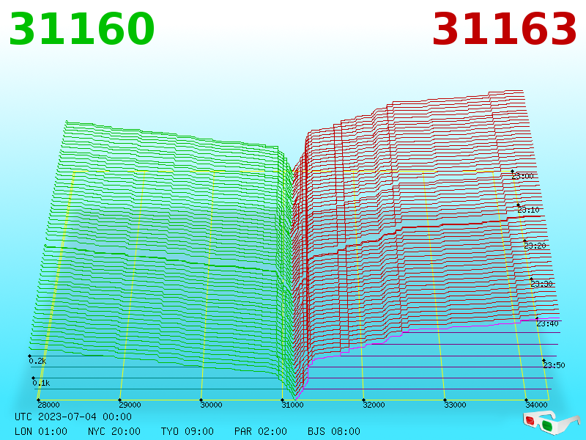The image size is (586, 440).
Task: Click the 23:10 time axis label
Action: click(528, 210)
